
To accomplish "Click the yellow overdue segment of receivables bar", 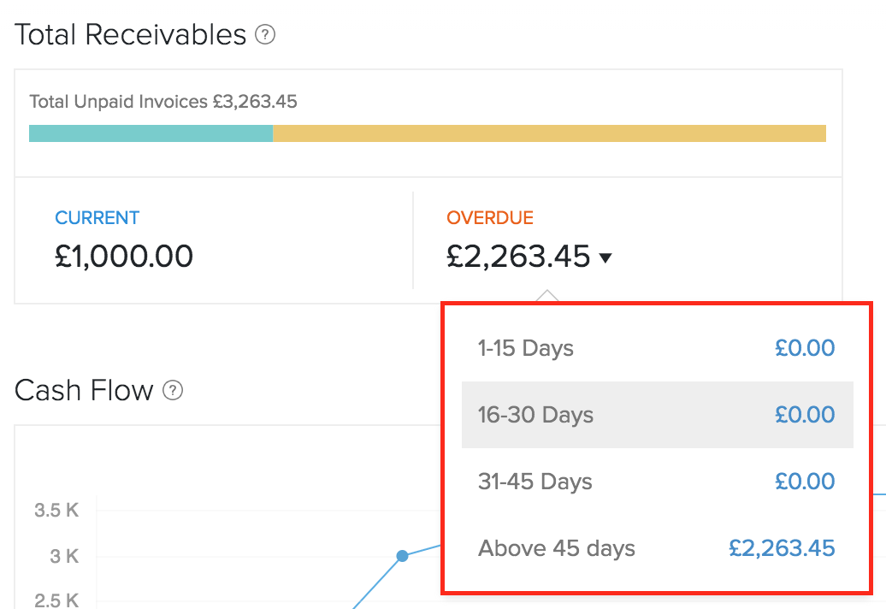I will coord(549,133).
